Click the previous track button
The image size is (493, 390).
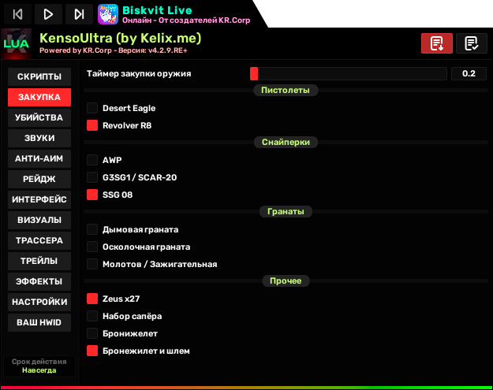[17, 13]
